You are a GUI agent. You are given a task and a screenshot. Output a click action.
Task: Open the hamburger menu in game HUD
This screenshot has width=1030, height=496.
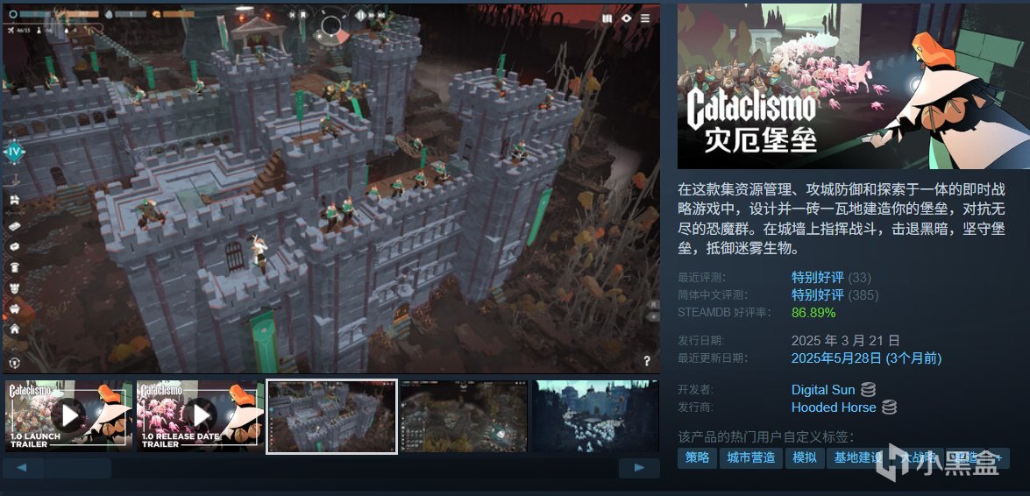646,18
